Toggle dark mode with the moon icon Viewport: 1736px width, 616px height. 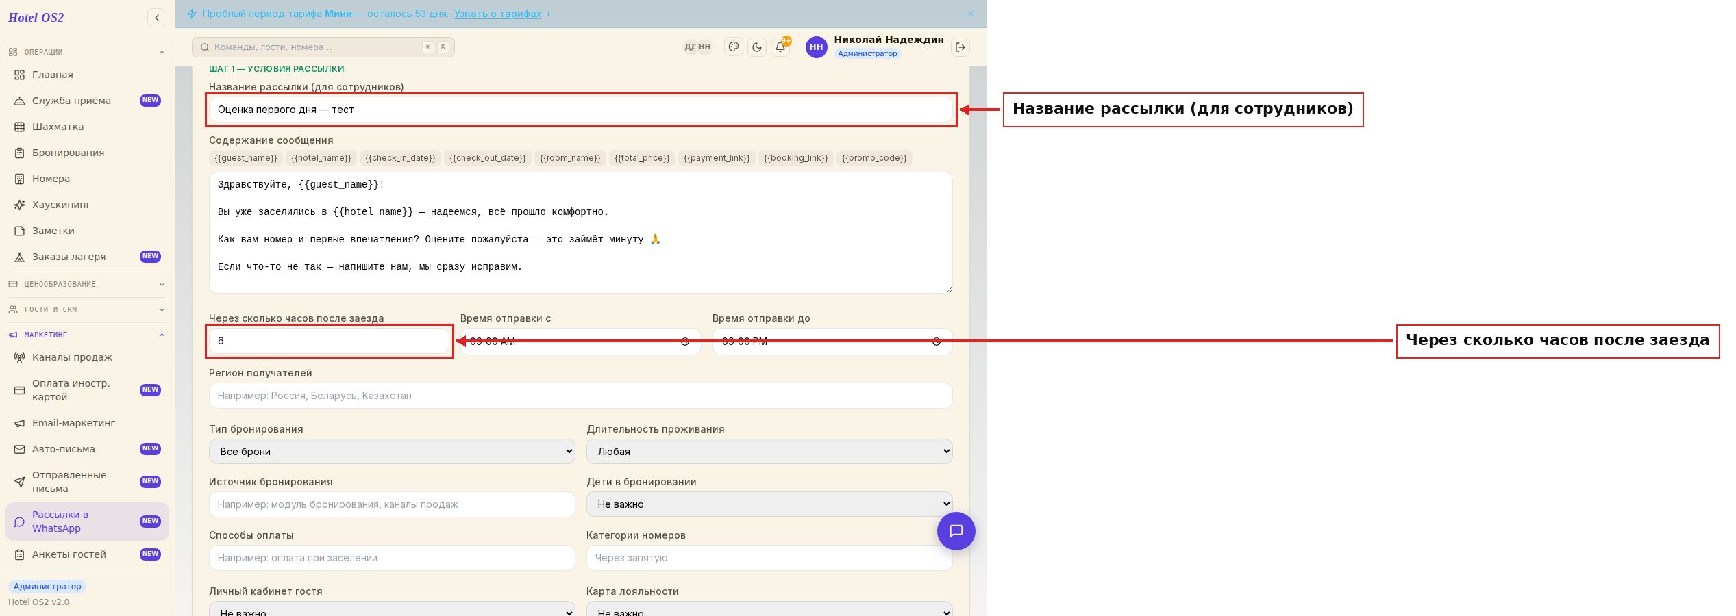[x=757, y=47]
